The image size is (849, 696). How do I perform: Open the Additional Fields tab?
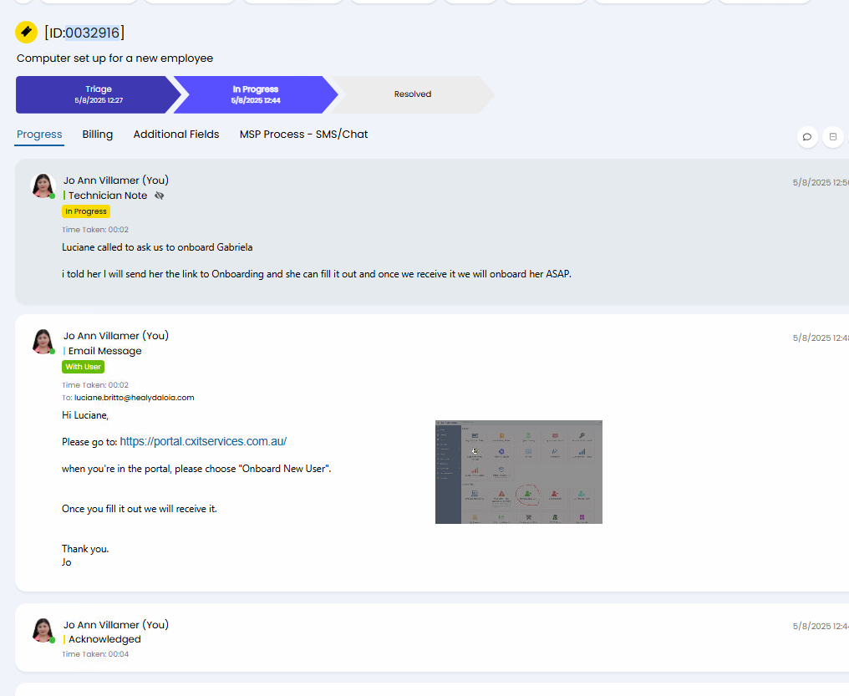coord(176,135)
